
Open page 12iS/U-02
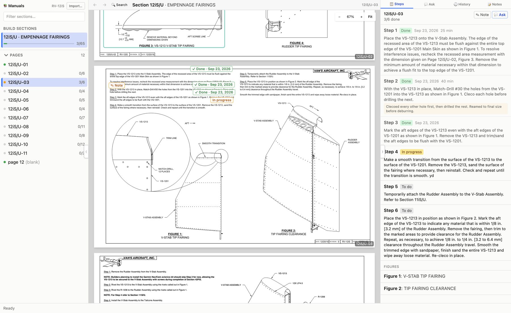pyautogui.click(x=44, y=73)
